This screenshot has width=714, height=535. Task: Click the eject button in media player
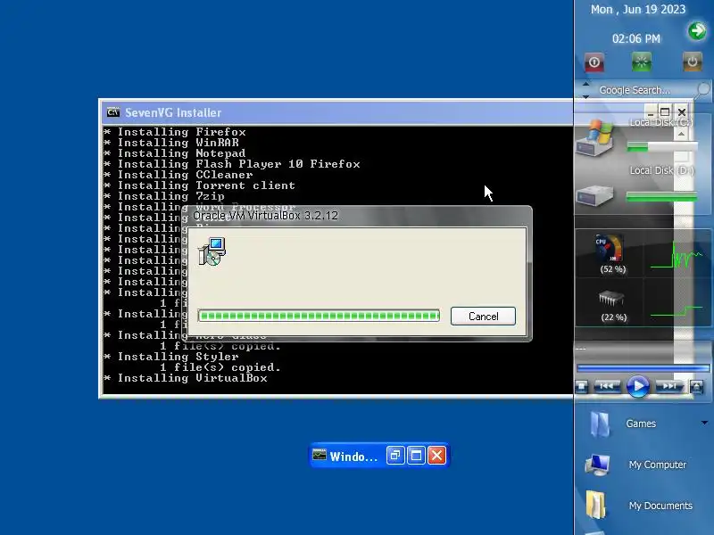[x=696, y=387]
